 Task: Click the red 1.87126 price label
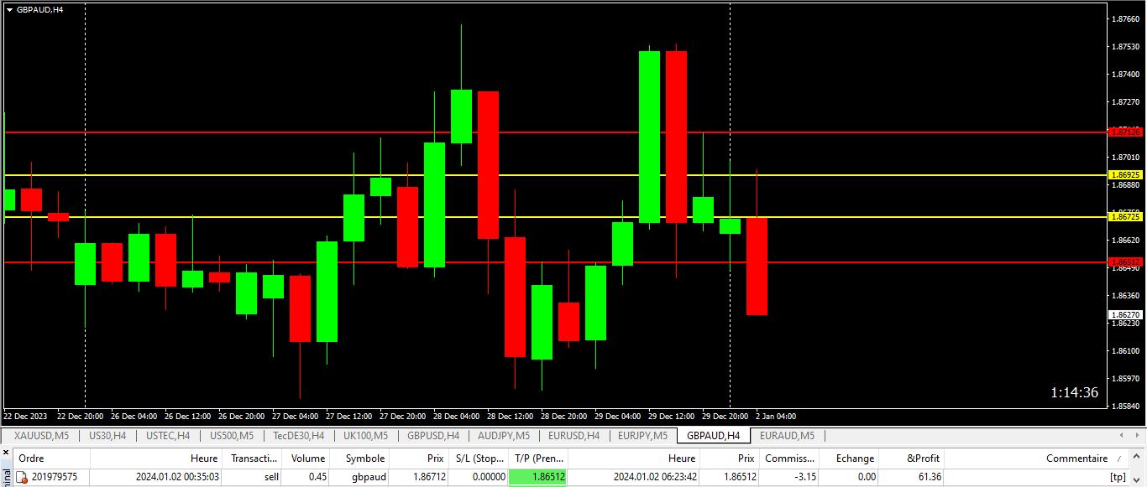[x=1126, y=132]
